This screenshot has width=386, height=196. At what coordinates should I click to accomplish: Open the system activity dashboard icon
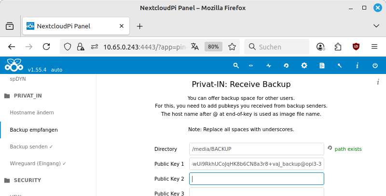[x=269, y=65]
